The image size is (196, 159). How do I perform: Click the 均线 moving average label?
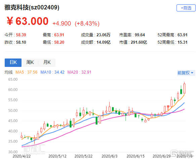point(9,72)
